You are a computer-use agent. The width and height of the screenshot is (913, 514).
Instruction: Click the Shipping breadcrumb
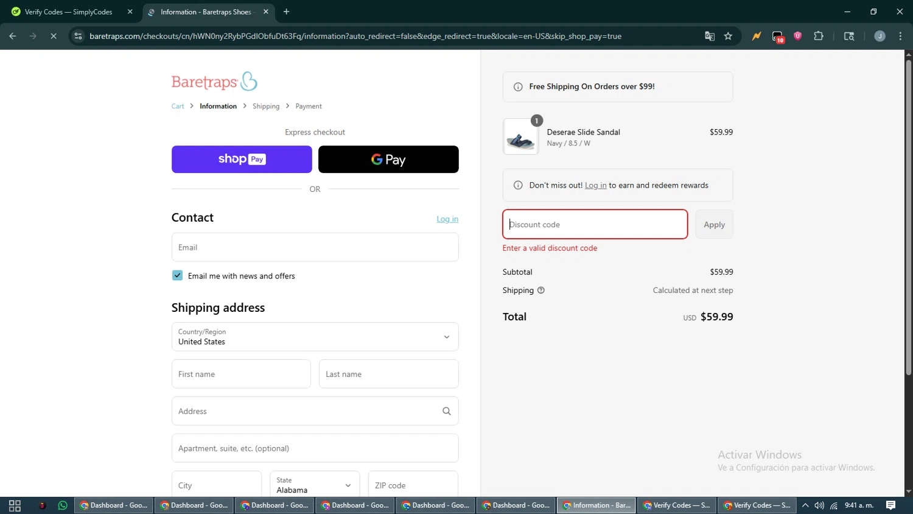point(266,106)
